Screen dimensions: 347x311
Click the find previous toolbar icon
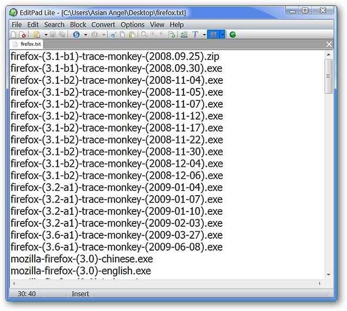[162, 34]
